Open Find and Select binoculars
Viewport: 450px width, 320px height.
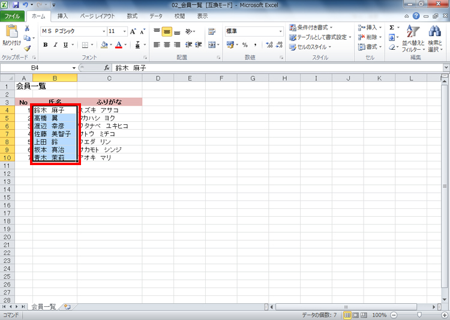click(x=435, y=38)
